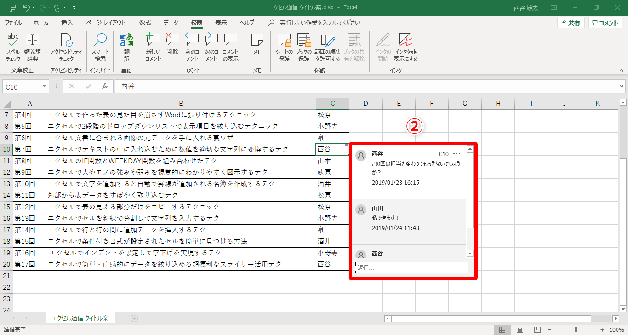Open the ページ レイアウト tab

[106, 23]
